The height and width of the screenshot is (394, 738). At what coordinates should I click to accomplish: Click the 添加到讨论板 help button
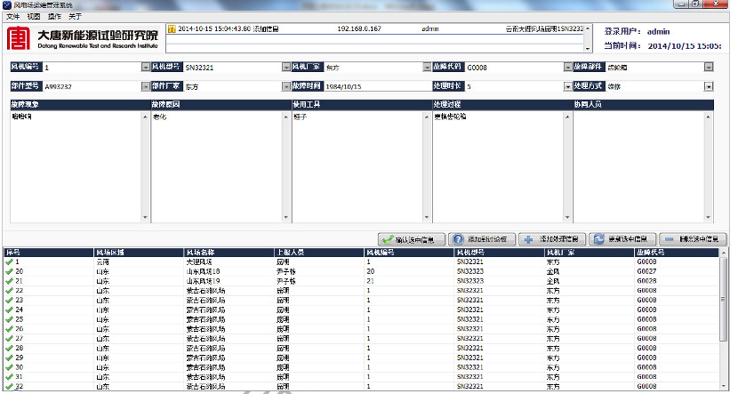(481, 239)
